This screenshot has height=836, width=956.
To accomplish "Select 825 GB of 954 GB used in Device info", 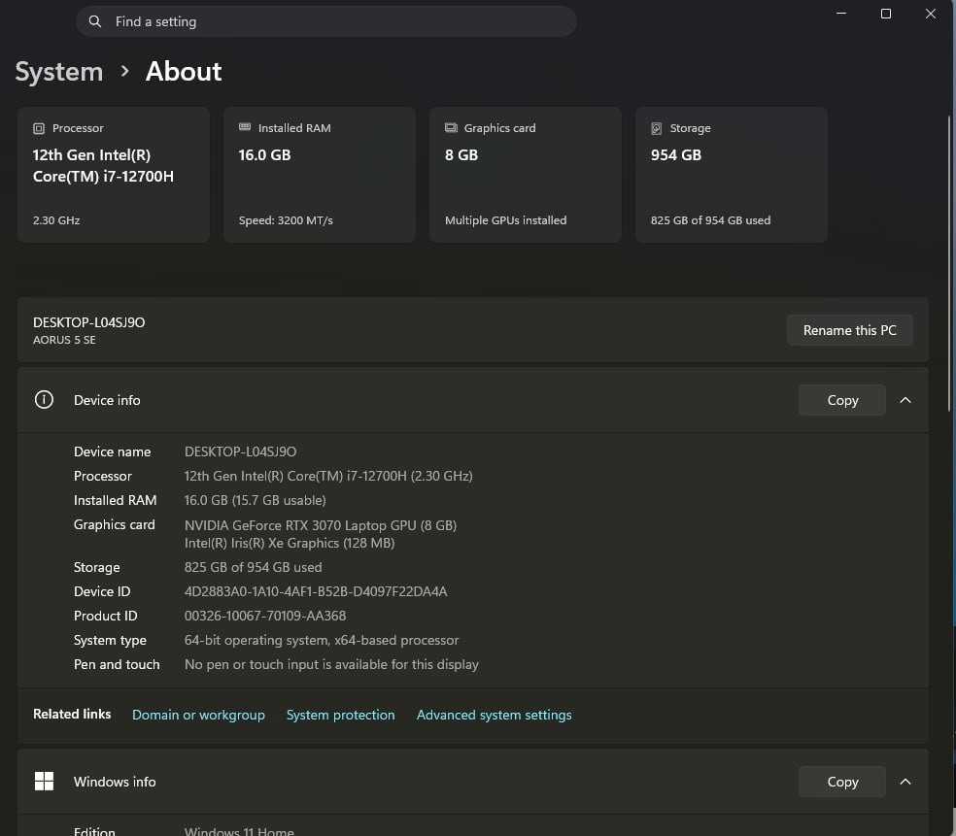I will point(253,567).
